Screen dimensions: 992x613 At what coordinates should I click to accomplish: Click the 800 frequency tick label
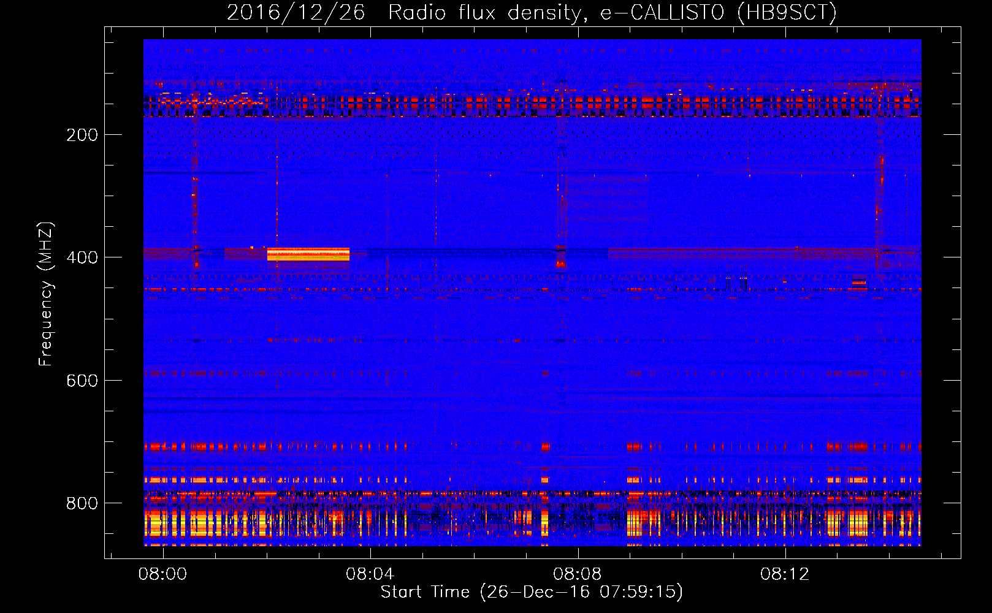[x=82, y=503]
